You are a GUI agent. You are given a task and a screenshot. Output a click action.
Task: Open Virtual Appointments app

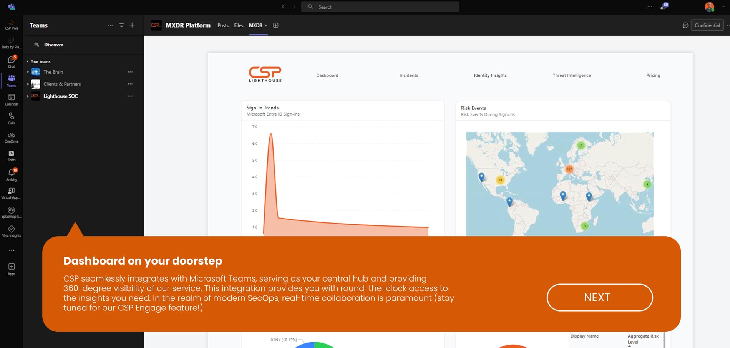coord(11,193)
